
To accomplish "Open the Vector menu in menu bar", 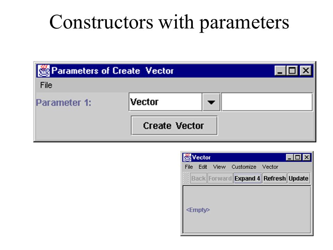I will point(270,167).
